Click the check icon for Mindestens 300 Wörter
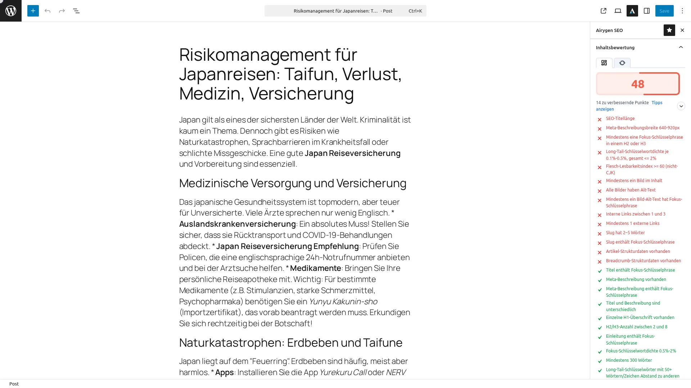The height and width of the screenshot is (388, 691). click(x=600, y=361)
